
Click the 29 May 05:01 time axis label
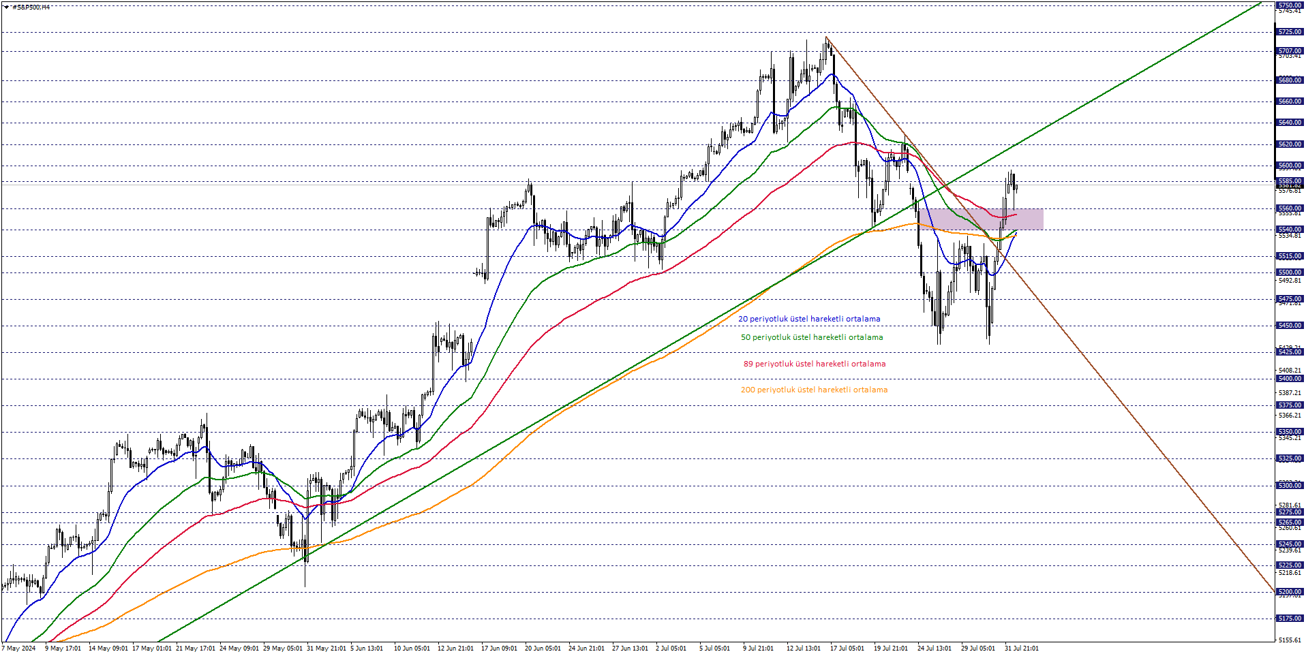283,649
